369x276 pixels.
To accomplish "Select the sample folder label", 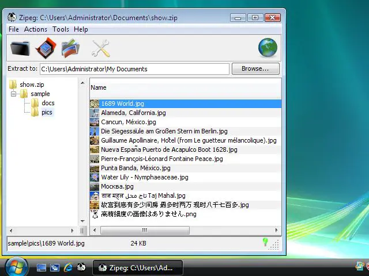I will [x=40, y=94].
